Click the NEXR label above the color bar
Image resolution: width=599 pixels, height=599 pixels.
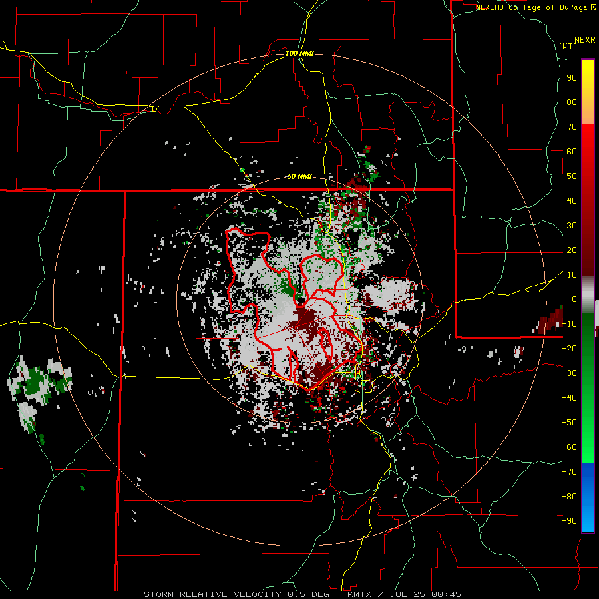click(585, 40)
